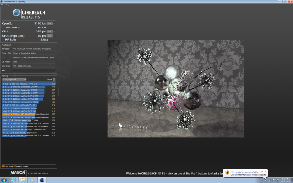Select the rank 12 AMD A10 entry
This screenshot has width=293, height=183.
point(29,118)
